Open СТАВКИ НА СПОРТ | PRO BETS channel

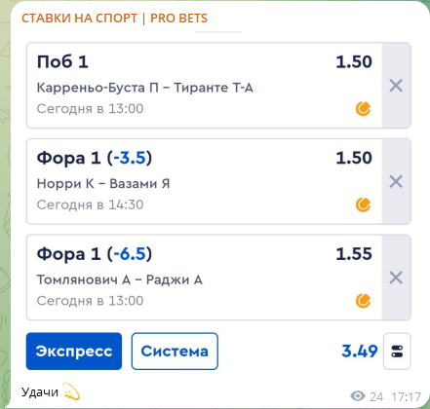(114, 19)
